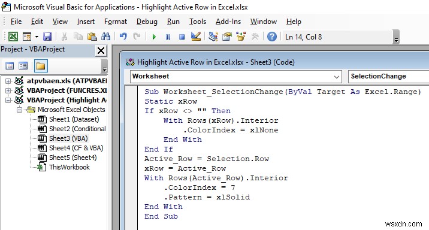The image size is (429, 230).
Task: Select VBAProject (FUNCRES.XL project
Action: click(x=67, y=90)
